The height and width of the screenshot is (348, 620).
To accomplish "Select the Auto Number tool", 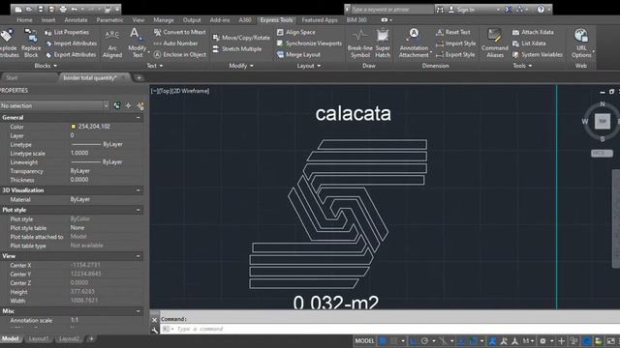I will point(175,43).
